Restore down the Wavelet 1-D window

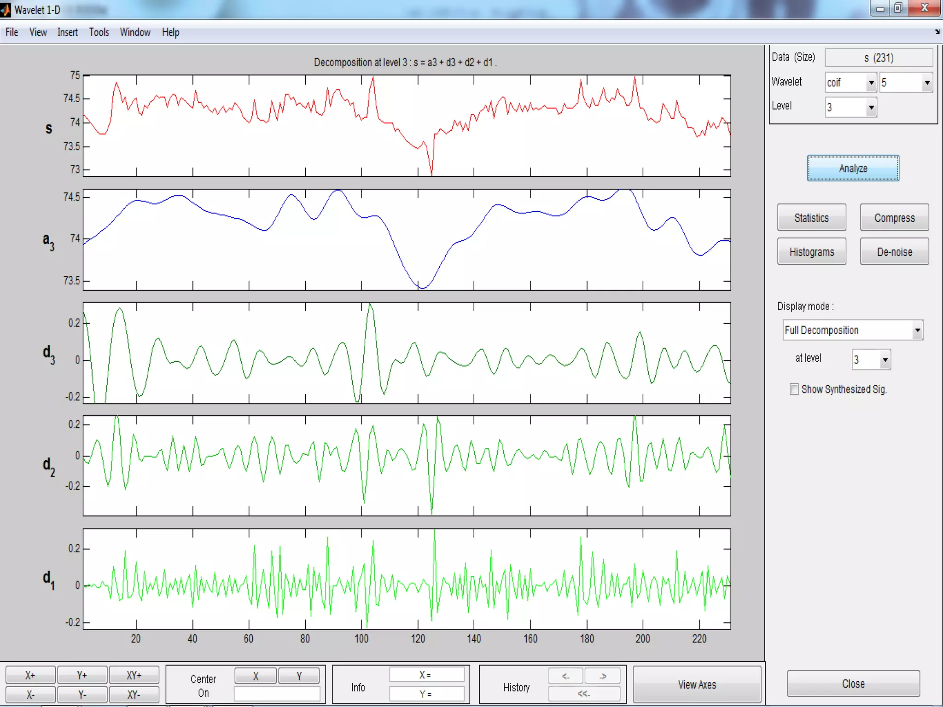898,8
